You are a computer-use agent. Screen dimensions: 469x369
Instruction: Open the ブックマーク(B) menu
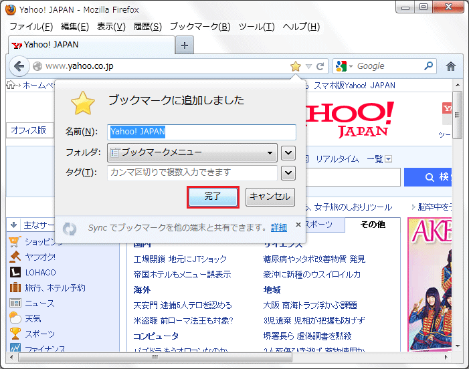click(x=199, y=27)
